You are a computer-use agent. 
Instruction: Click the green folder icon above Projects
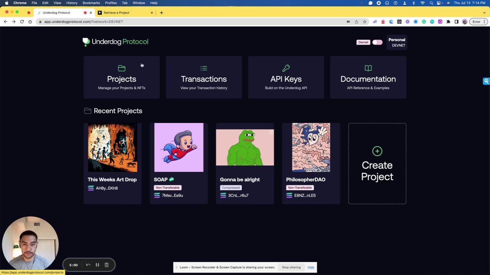click(122, 68)
